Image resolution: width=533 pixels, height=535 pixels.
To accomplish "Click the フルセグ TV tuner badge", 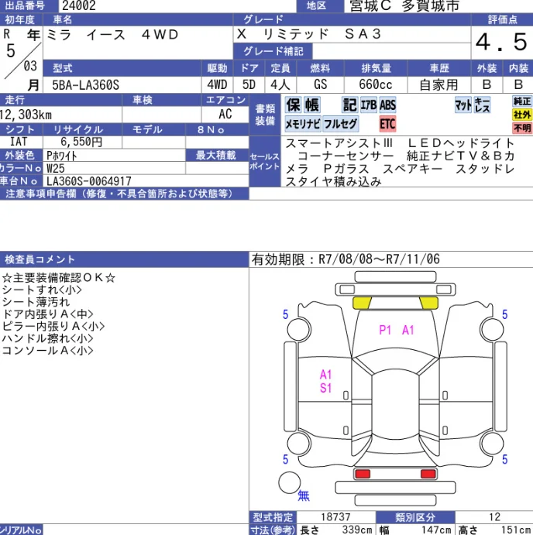I will pyautogui.click(x=341, y=124).
